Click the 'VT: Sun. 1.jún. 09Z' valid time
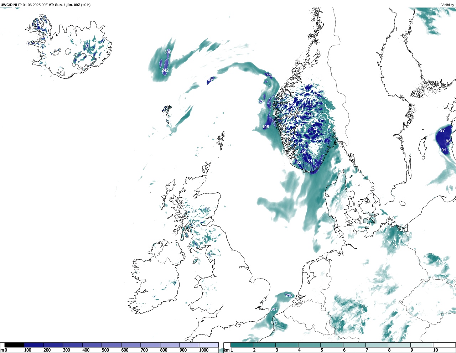Viewport: 456px width, 353px height. 64,5
